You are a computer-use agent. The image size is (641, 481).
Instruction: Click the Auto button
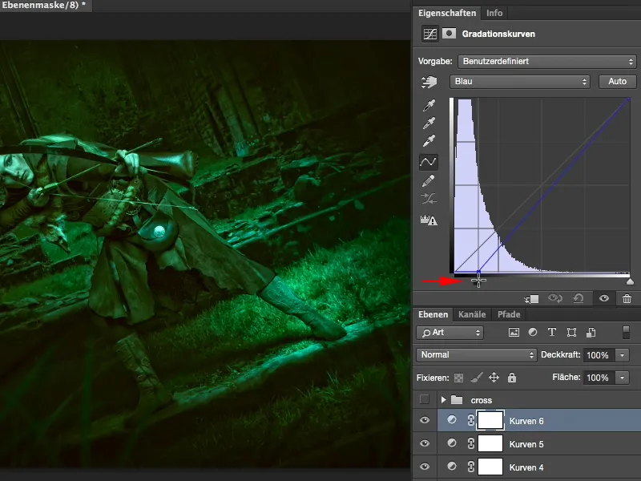click(617, 82)
